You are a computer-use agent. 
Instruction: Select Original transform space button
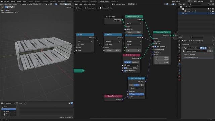(x=128, y=62)
